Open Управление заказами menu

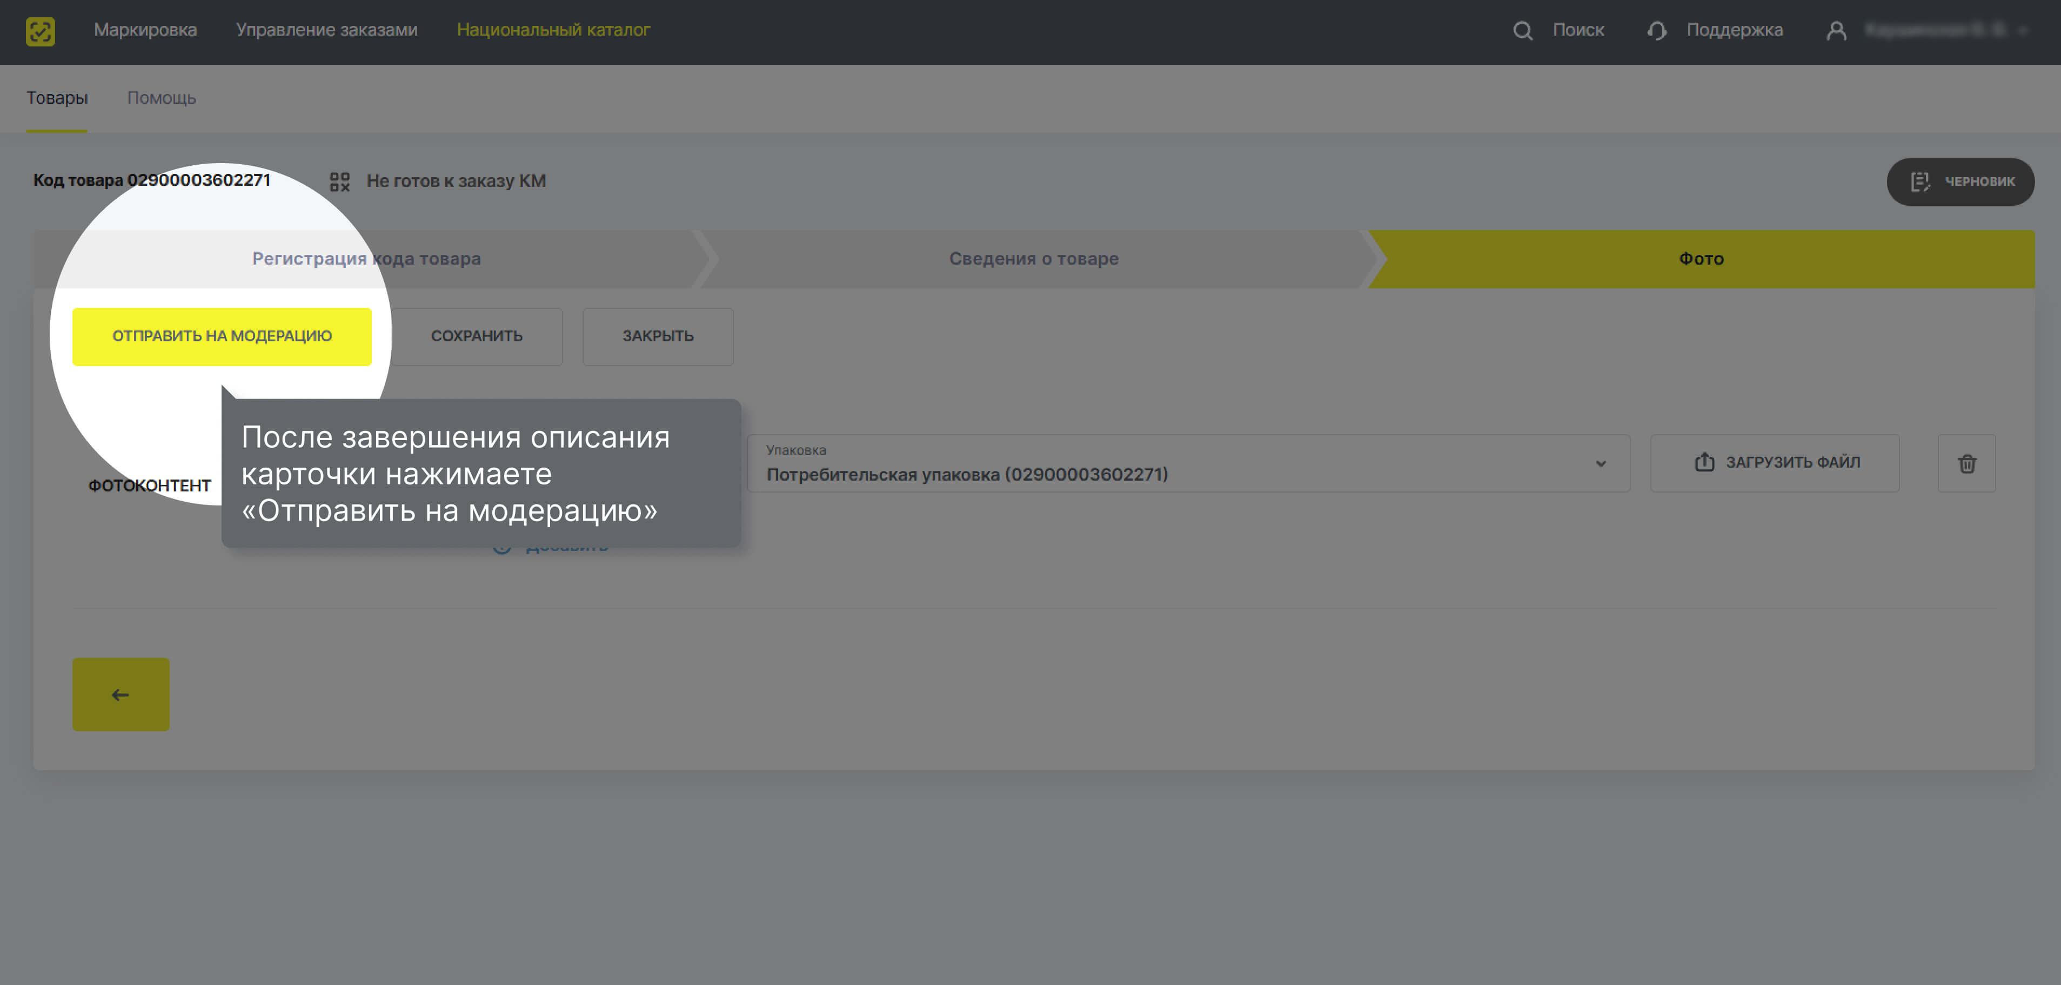326,30
